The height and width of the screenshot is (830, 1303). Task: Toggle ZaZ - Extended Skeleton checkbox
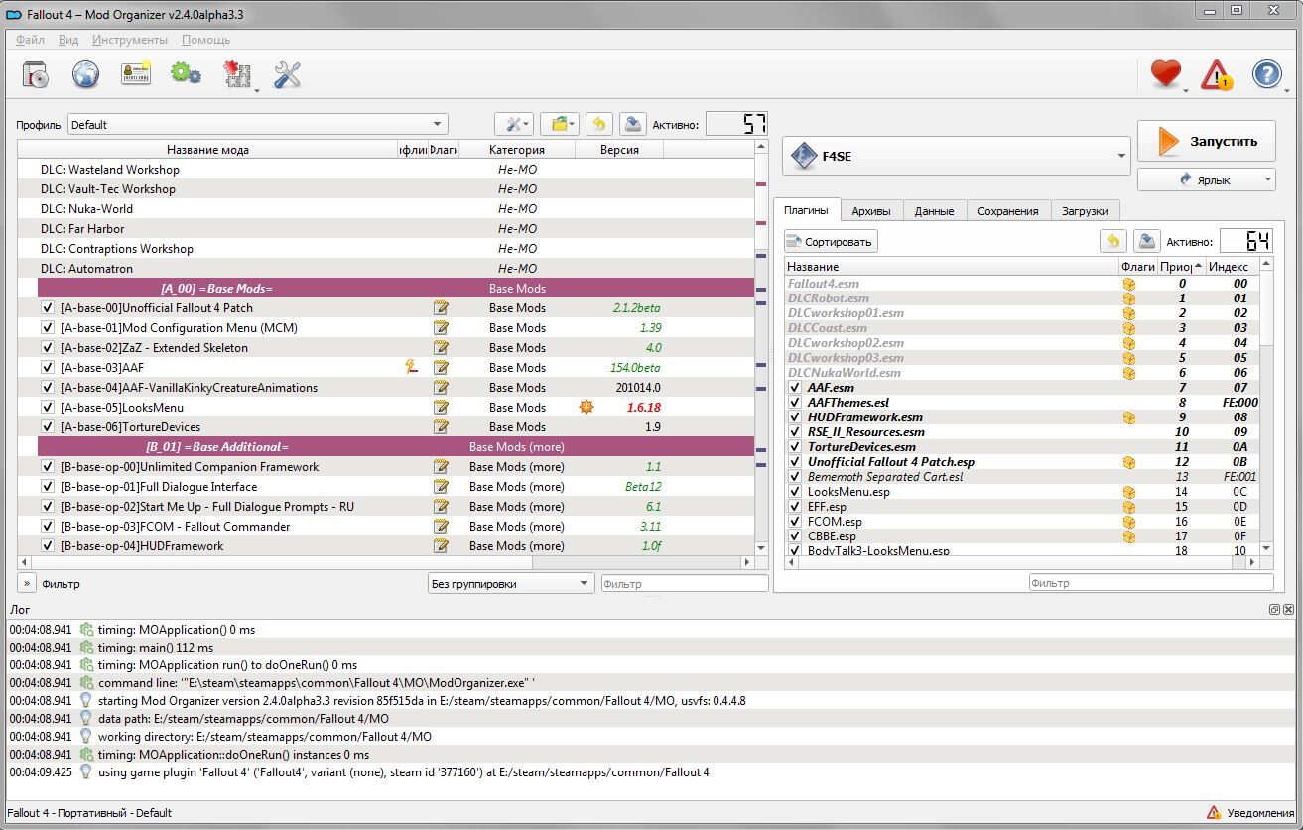[x=48, y=348]
